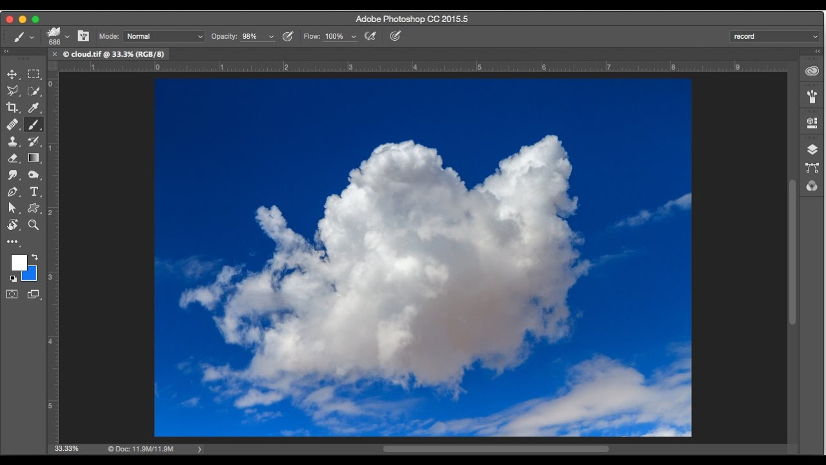Select the Rotate View hand tool
This screenshot has height=465, width=826.
coord(12,225)
